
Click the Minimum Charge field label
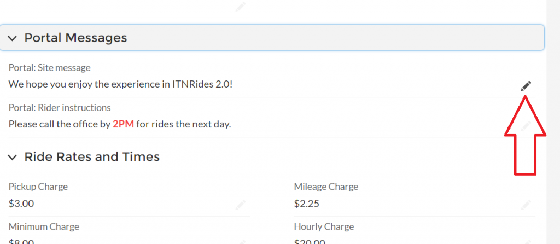point(44,226)
